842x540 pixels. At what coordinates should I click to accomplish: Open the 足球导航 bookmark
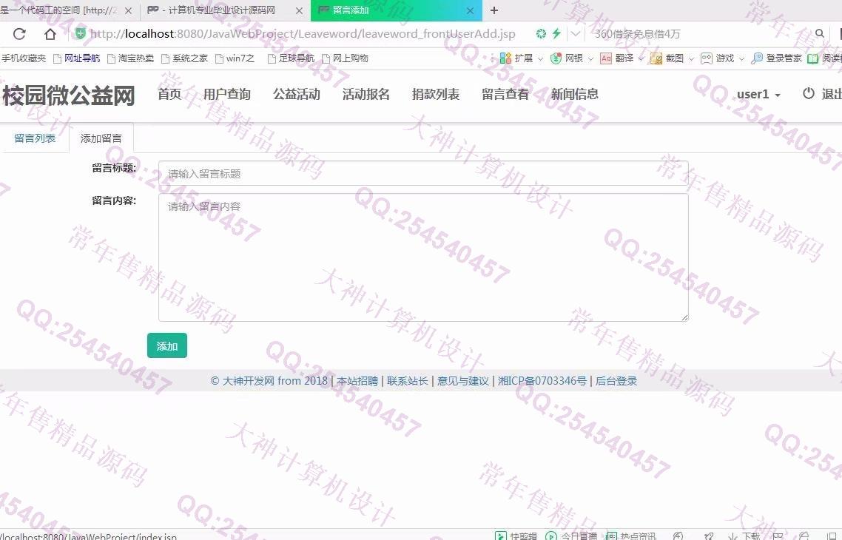point(291,58)
